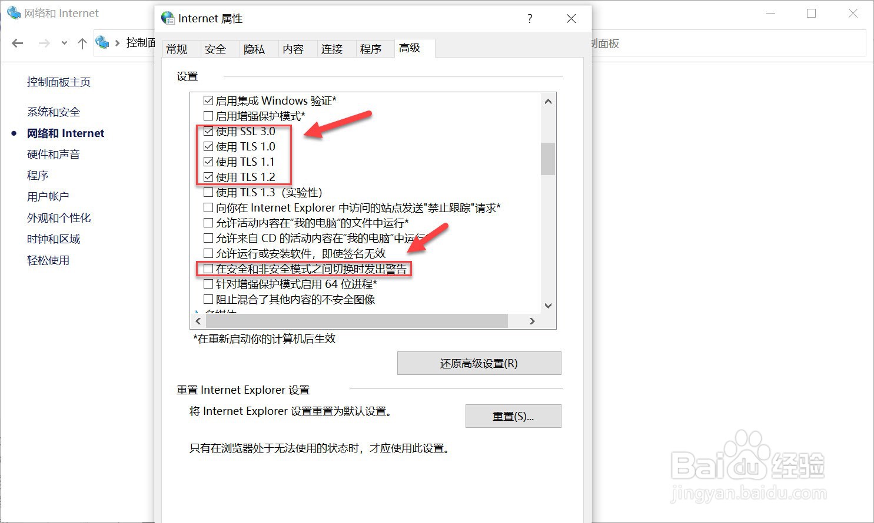Click 还原高级设置(R) button

(x=479, y=363)
